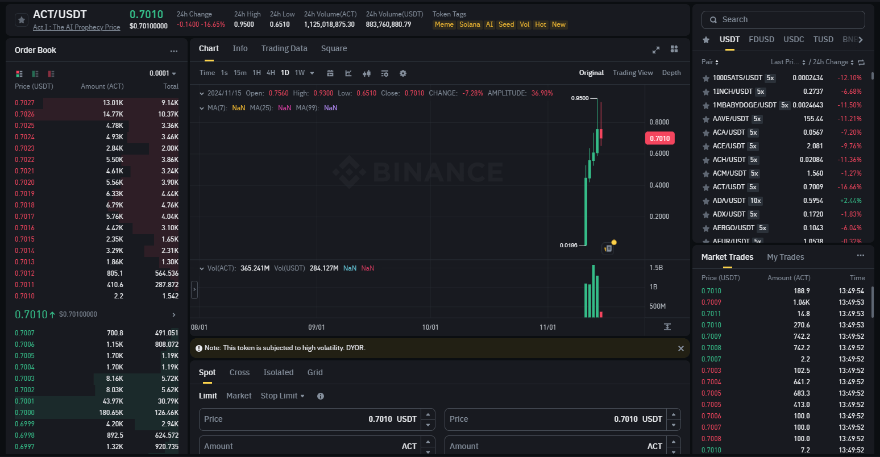Collapse the Vol(ACT) indicator chevron
880x457 pixels.
coord(201,268)
